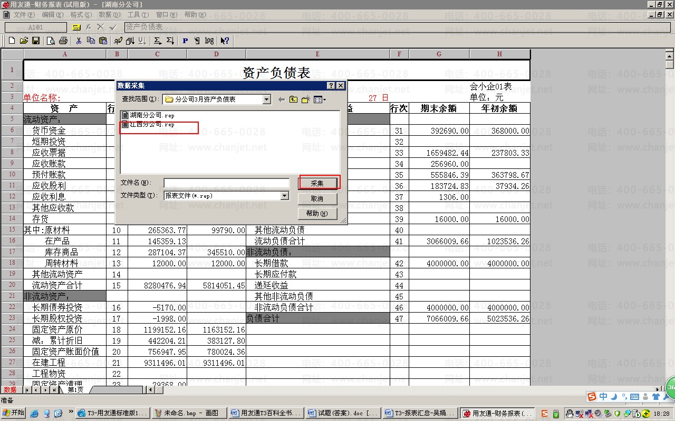Select the 江西分公司.rep file
675x421 pixels.
pos(152,125)
